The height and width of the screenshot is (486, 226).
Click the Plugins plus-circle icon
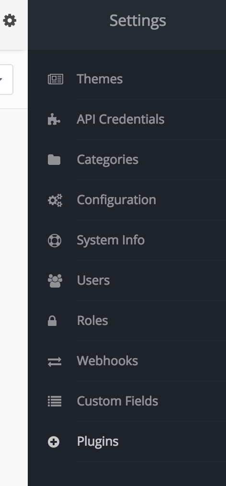coord(54,442)
